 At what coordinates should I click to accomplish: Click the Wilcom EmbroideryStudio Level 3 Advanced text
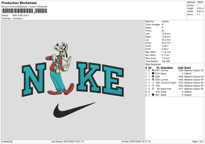pos(24,7)
